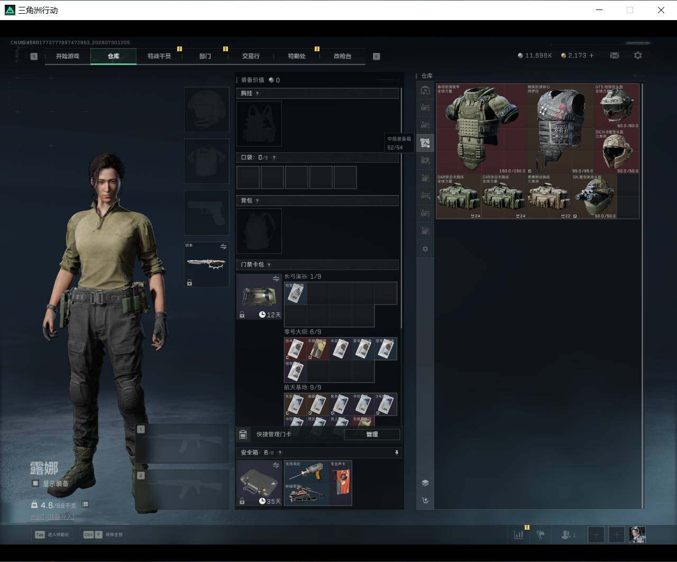The width and height of the screenshot is (677, 562).
Task: Click the lock icon on the safe box
Action: (x=242, y=501)
